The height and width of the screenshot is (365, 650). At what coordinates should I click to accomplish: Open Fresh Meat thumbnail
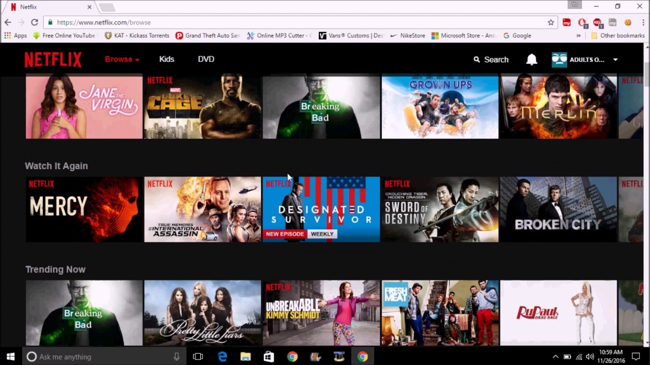pyautogui.click(x=440, y=313)
